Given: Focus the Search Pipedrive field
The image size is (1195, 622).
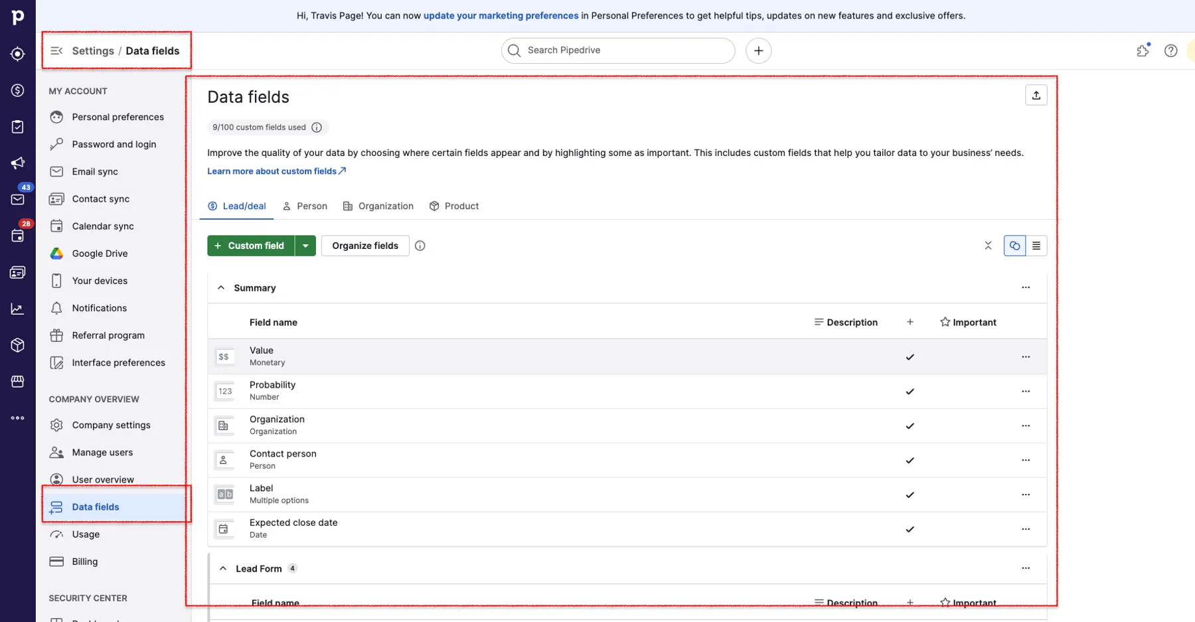Looking at the screenshot, I should [618, 50].
